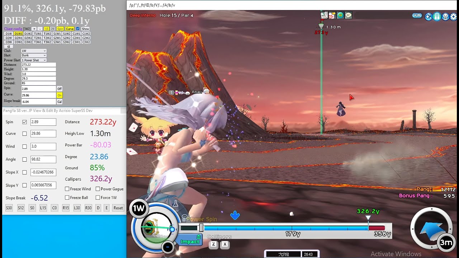Toggle the Angle checkbox
The height and width of the screenshot is (258, 459).
click(24, 159)
